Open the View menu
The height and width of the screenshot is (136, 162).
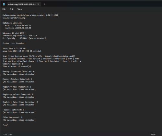[20, 9]
